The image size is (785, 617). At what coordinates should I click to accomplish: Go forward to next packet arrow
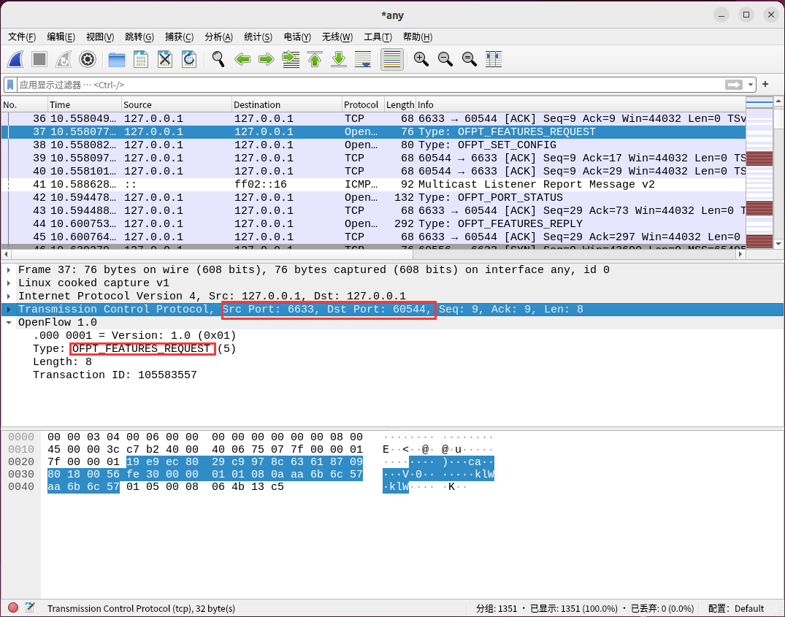click(x=267, y=60)
